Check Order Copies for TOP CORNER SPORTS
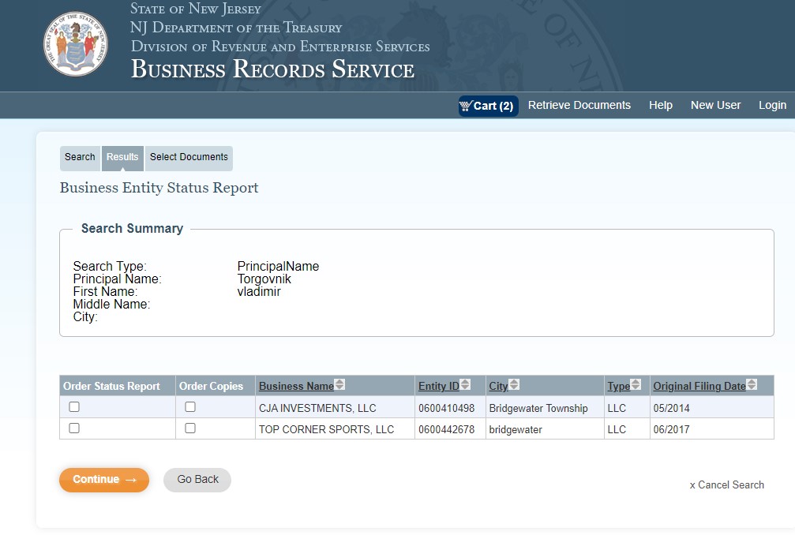 tap(190, 428)
